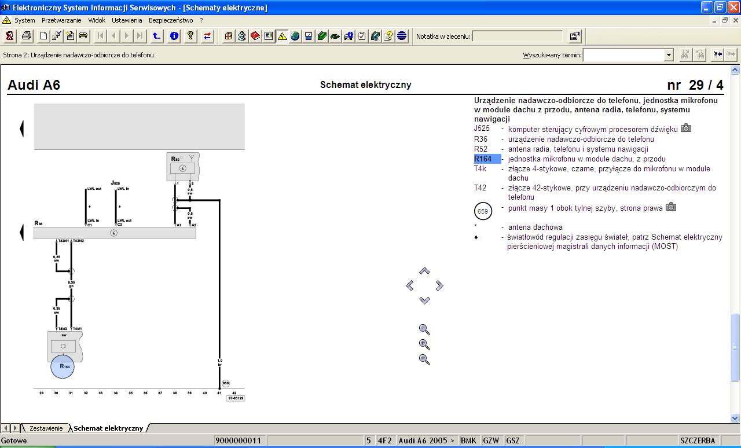Open the Przetwarzanie menu
This screenshot has height=448, width=741.
point(62,20)
